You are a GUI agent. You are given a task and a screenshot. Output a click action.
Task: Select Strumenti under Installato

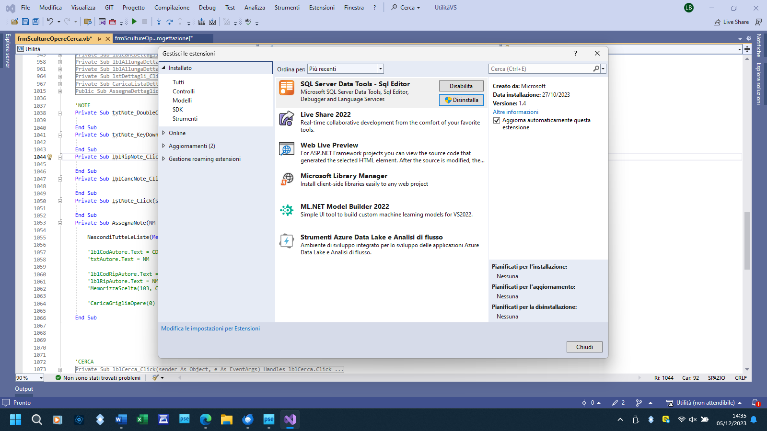pyautogui.click(x=185, y=119)
